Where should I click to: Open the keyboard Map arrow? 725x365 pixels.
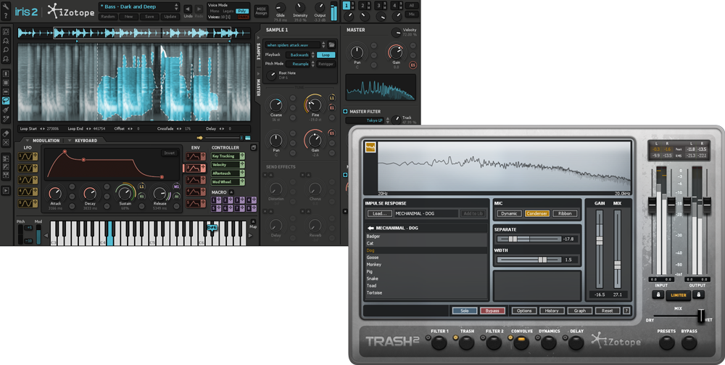253,221
